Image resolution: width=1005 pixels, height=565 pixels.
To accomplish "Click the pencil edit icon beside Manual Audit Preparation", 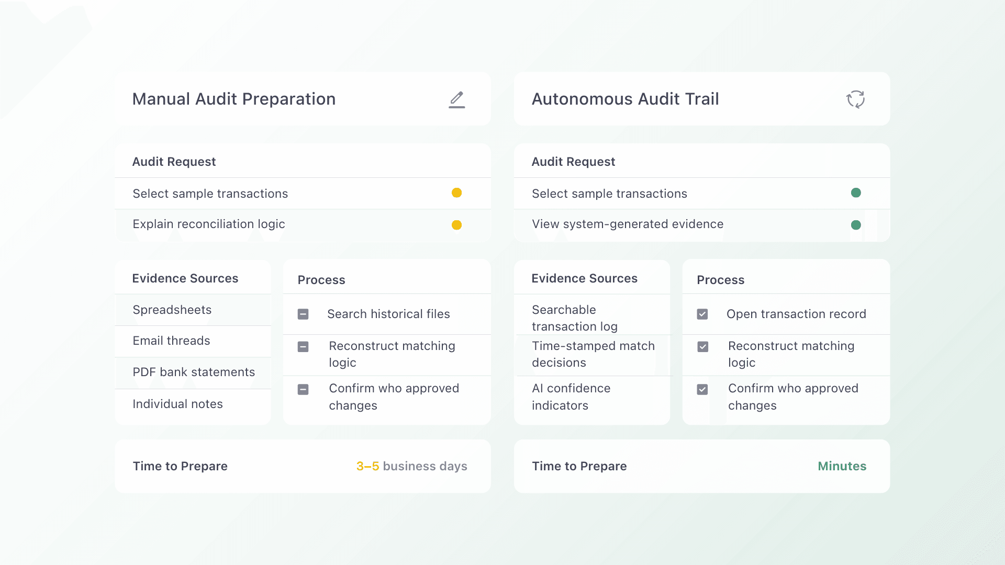I will [x=456, y=99].
